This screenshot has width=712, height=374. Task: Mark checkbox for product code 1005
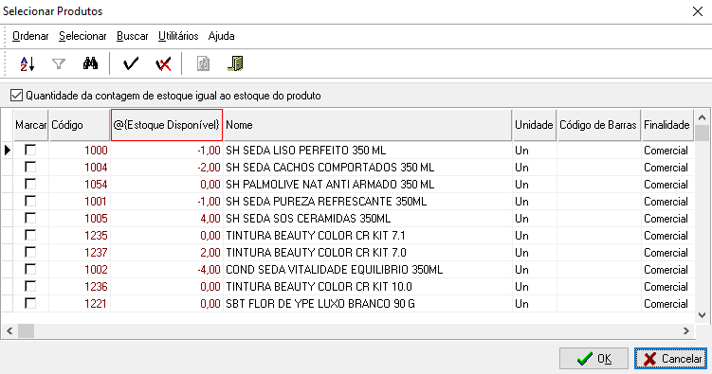pyautogui.click(x=30, y=218)
